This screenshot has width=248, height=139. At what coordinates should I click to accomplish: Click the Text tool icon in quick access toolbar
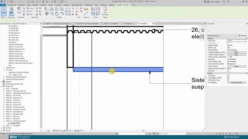tap(43, 2)
